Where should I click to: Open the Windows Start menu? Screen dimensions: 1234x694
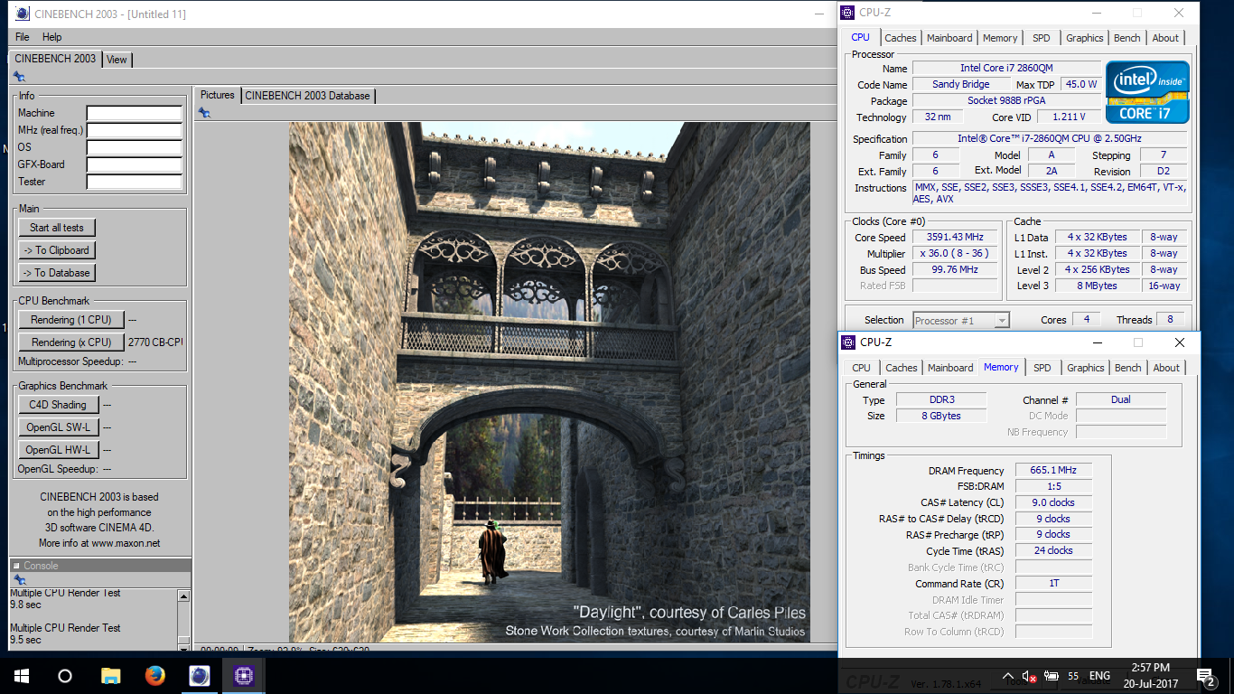point(21,675)
